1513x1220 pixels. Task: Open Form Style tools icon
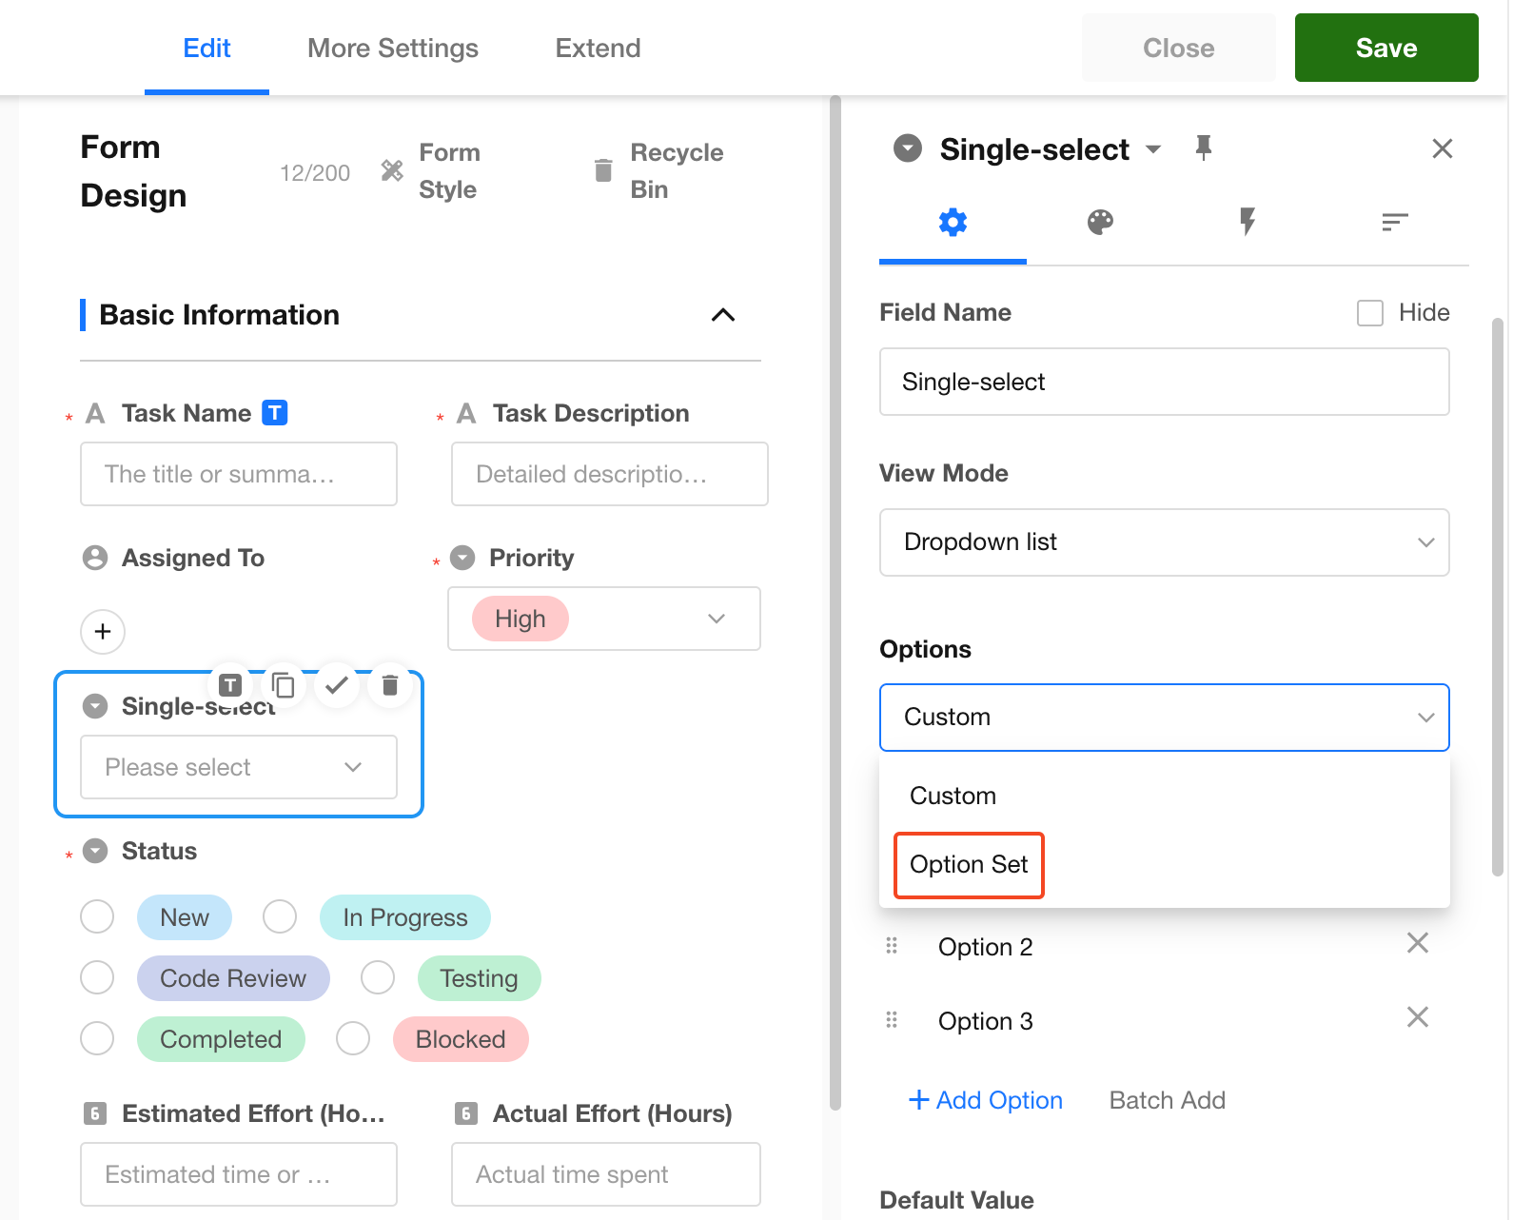392,170
